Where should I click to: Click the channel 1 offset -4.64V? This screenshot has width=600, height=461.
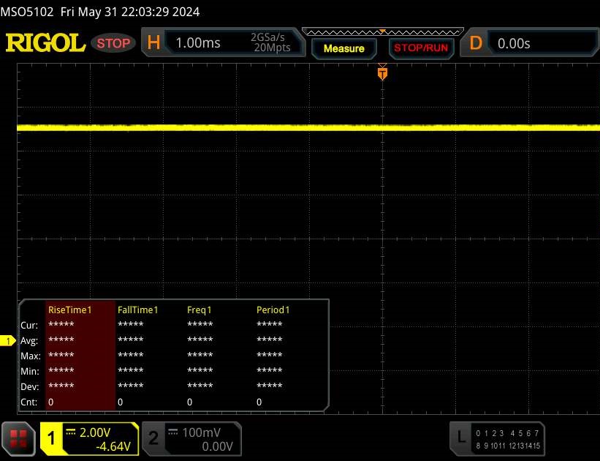point(113,446)
